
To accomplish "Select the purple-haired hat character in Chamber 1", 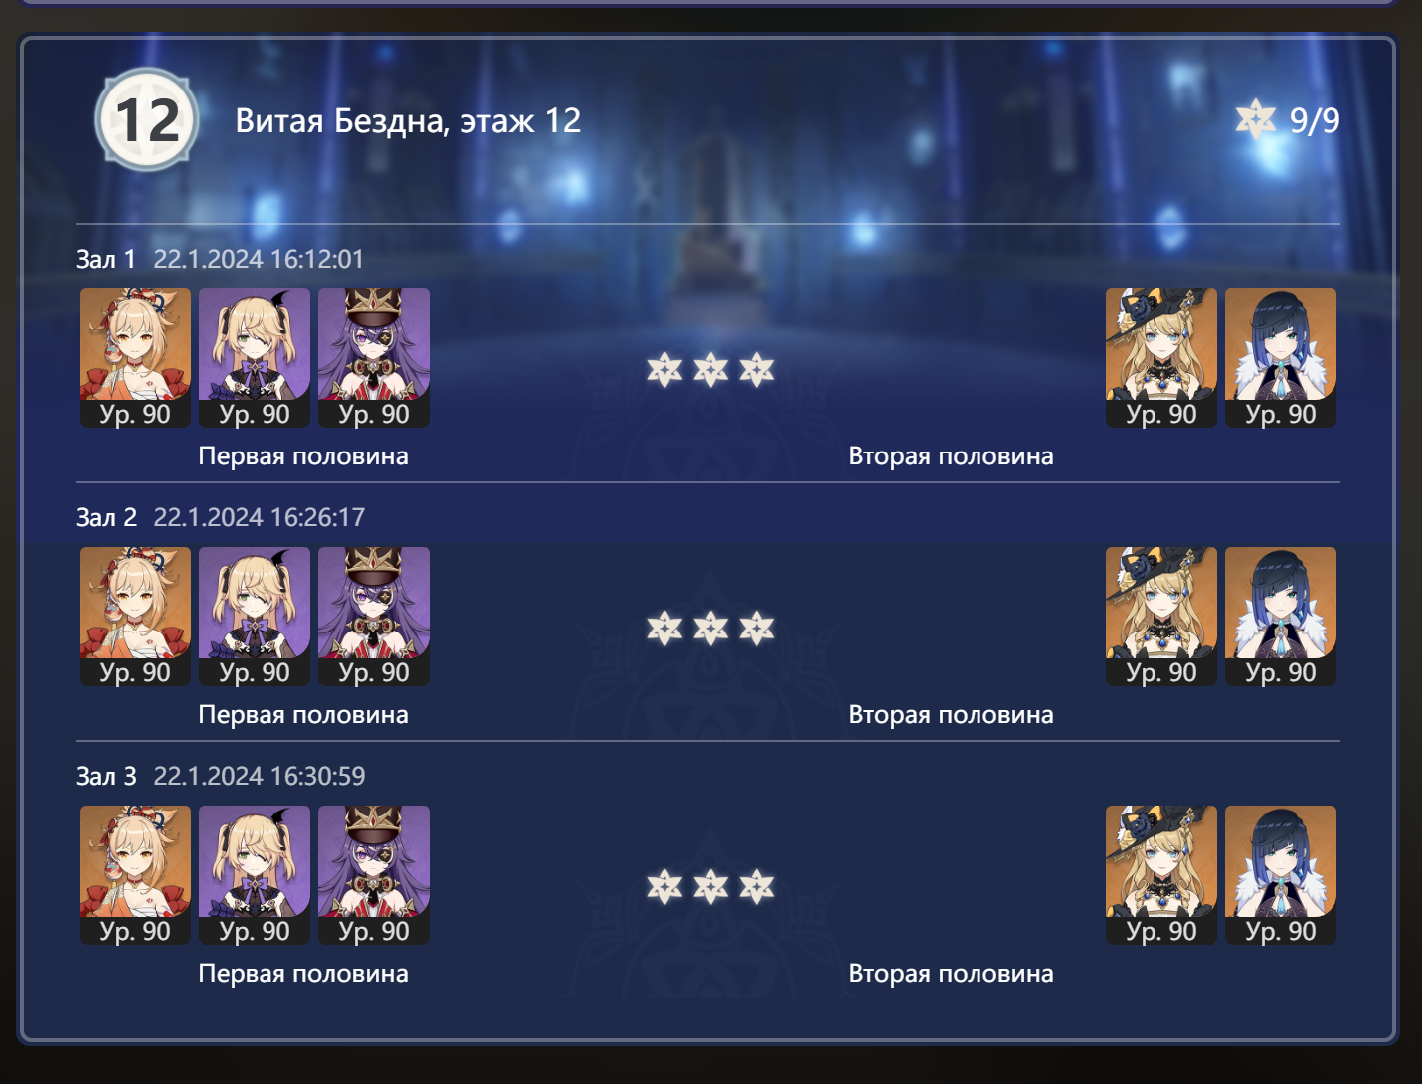I will [x=374, y=358].
